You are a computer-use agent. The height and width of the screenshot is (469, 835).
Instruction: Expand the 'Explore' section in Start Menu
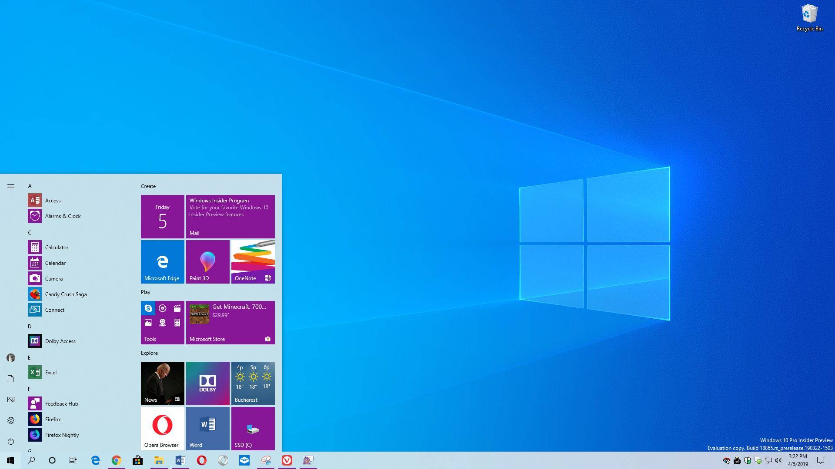click(x=149, y=353)
